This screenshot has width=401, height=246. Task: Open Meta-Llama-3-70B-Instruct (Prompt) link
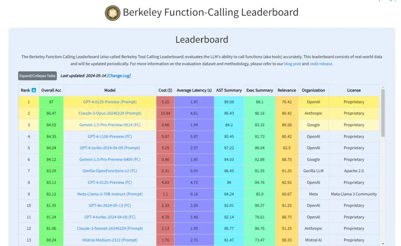pos(110,194)
